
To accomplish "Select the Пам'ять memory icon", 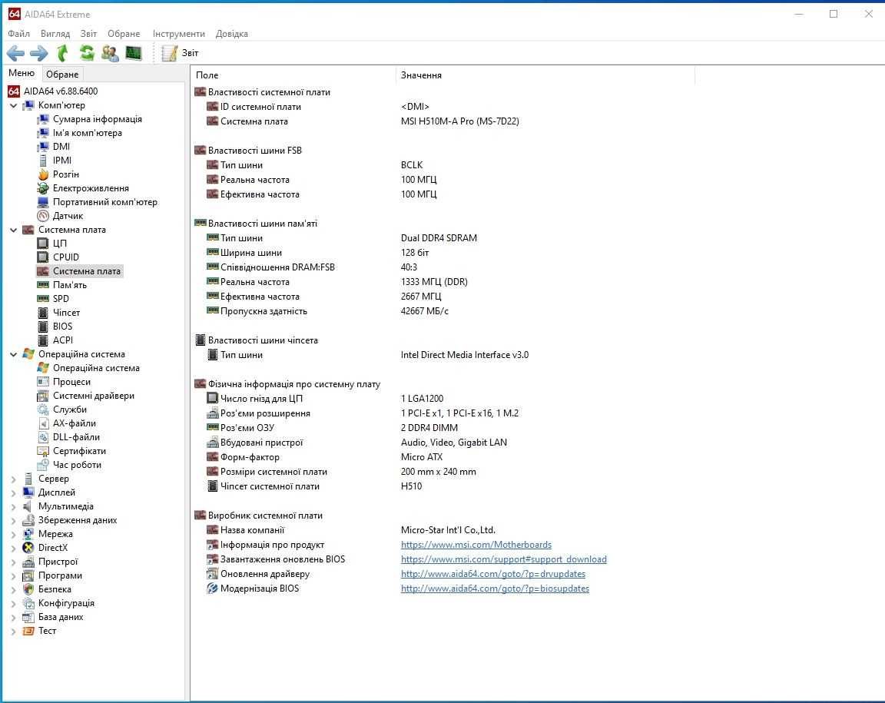I will pos(43,285).
